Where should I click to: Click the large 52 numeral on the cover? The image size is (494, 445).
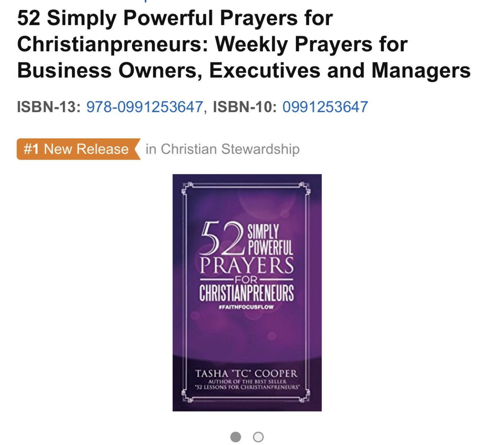pos(222,238)
